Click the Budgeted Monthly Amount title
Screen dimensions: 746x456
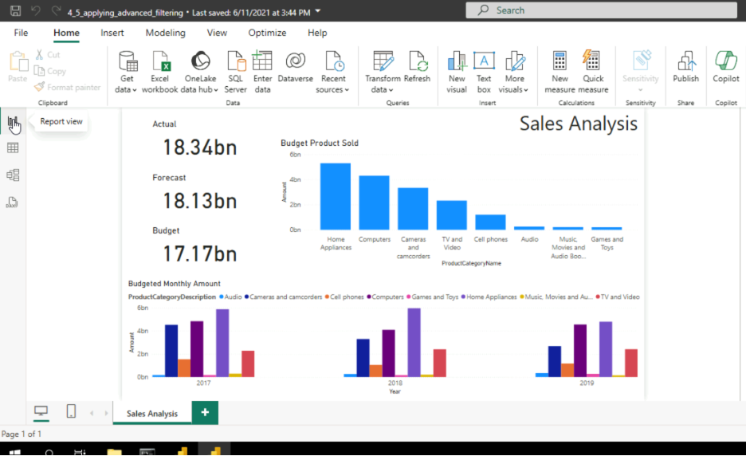(x=174, y=284)
